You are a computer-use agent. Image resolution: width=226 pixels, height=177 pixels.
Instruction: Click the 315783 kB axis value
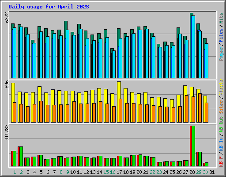pos(7,132)
